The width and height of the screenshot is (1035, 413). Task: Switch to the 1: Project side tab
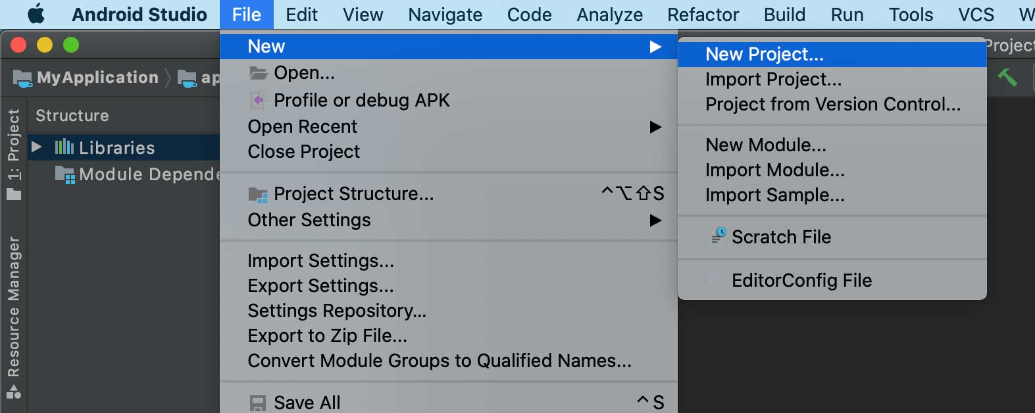(13, 146)
